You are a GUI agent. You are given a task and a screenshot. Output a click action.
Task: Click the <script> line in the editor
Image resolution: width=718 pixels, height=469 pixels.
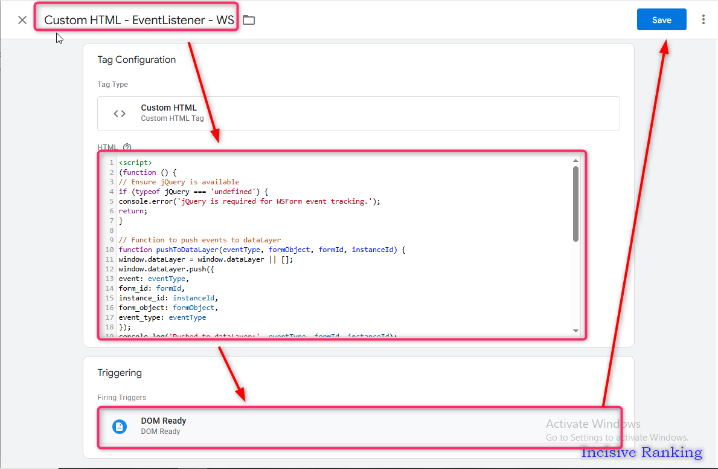click(135, 163)
